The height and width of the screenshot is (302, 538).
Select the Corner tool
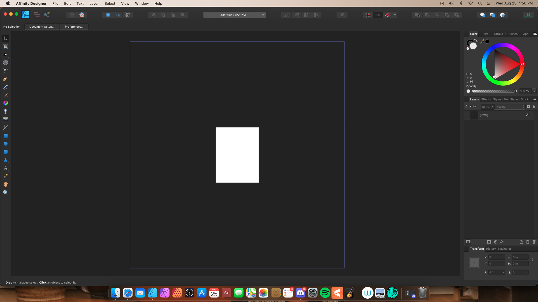pos(6,71)
